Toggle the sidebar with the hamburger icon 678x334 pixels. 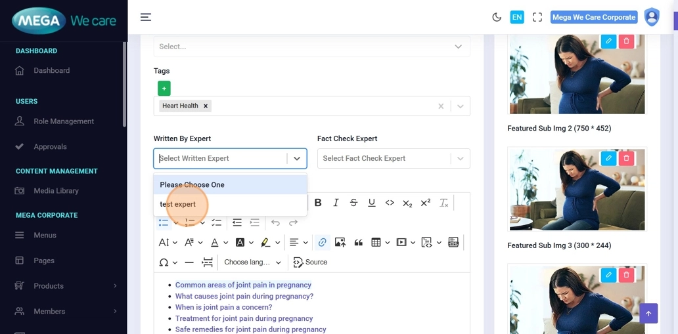pos(146,17)
